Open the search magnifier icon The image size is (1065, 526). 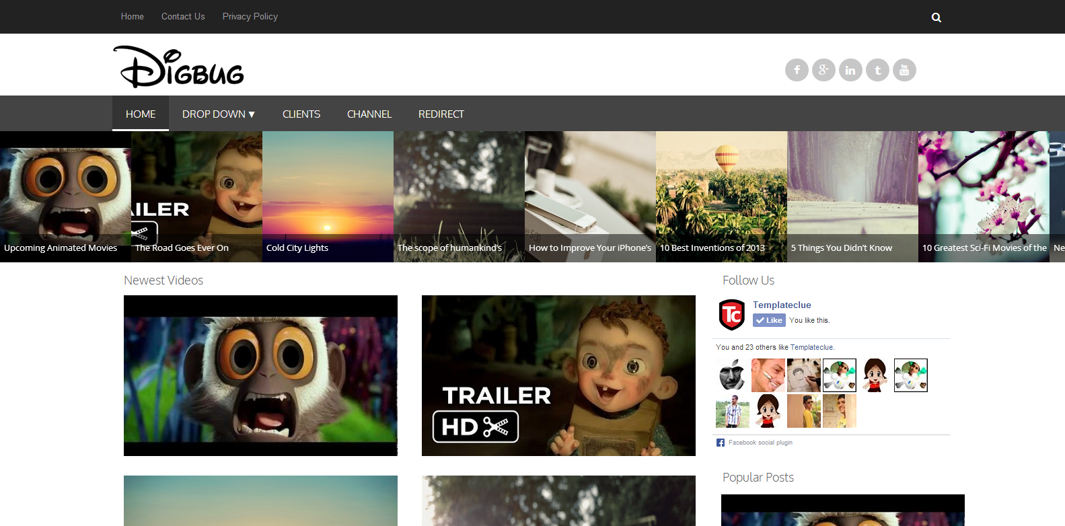[x=936, y=17]
